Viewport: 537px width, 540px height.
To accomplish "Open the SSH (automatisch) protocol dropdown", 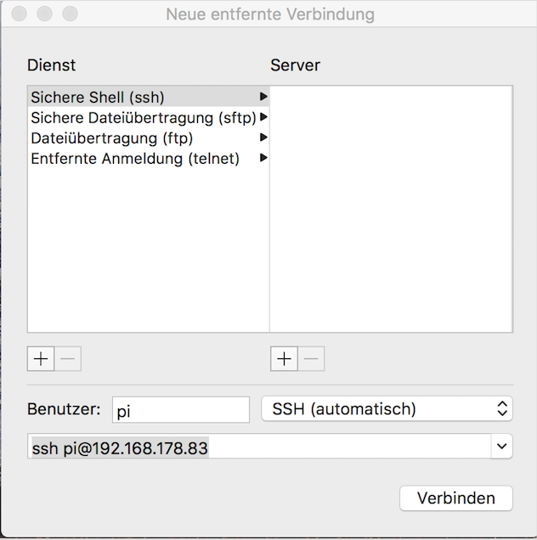I will coord(387,409).
